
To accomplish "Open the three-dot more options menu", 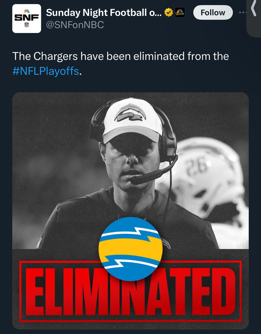I will 242,13.
